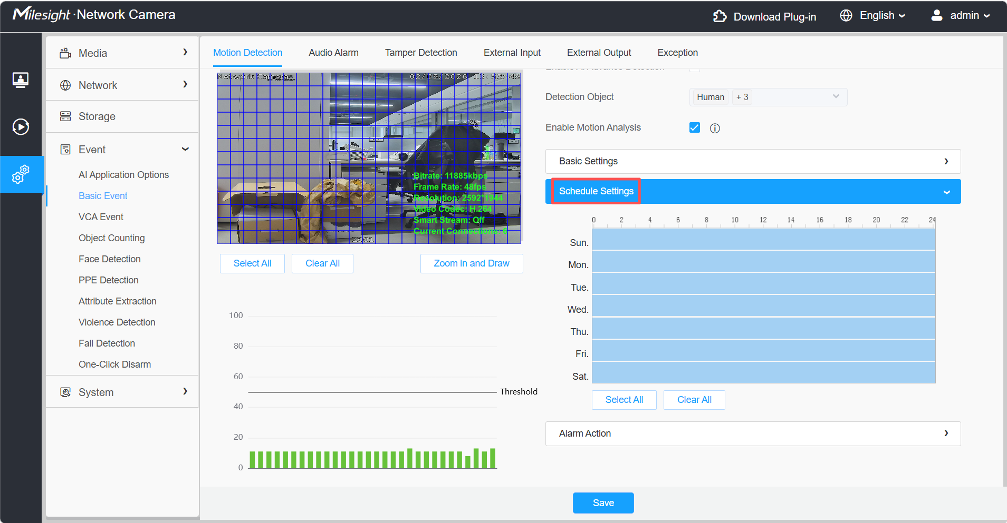
Task: Click the Motion Analysis info icon
Action: pyautogui.click(x=715, y=128)
